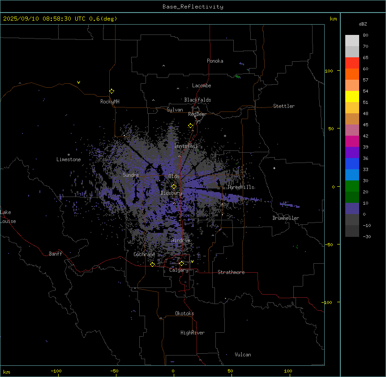Click the yellow diamond marker above RockyMH

[112, 91]
